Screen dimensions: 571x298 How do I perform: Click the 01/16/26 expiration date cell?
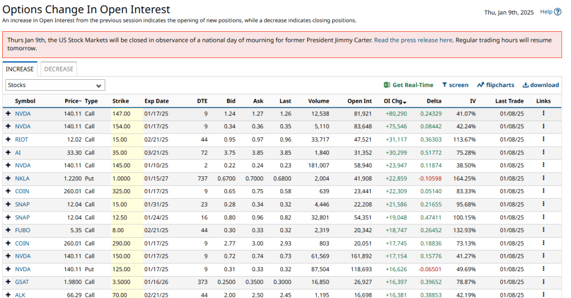(x=156, y=282)
